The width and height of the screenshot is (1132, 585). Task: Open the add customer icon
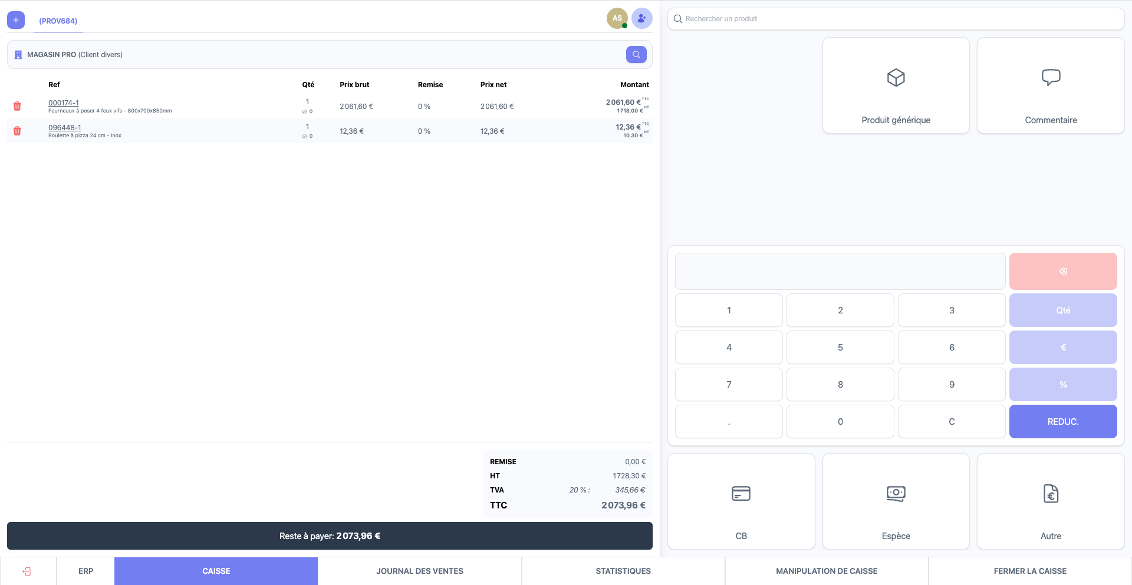[641, 18]
